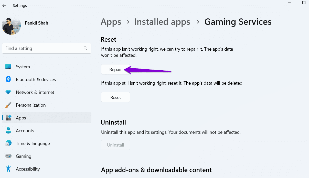This screenshot has height=178, width=309.
Task: Click the Reset button
Action: tap(115, 97)
